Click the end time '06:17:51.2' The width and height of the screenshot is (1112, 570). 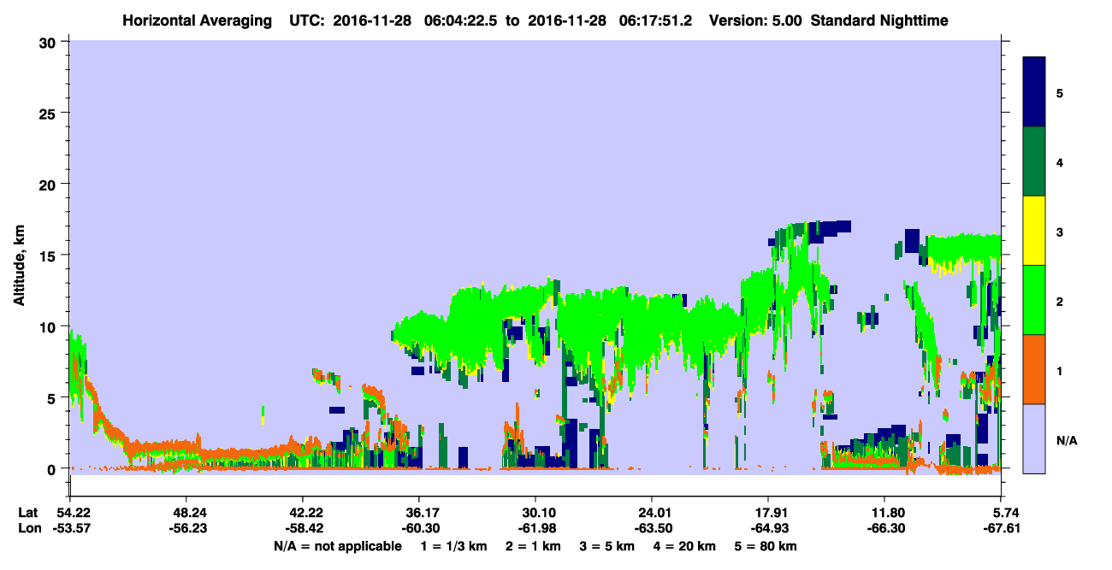point(657,20)
